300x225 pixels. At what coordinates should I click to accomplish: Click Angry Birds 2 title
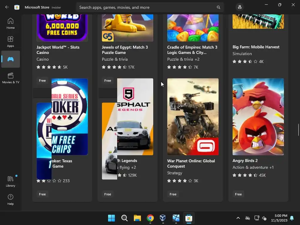[x=245, y=161]
